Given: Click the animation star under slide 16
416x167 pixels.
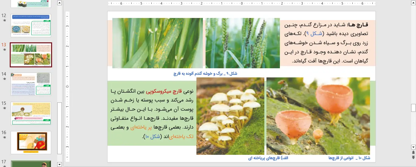Looking at the screenshot, I should pos(4,137).
